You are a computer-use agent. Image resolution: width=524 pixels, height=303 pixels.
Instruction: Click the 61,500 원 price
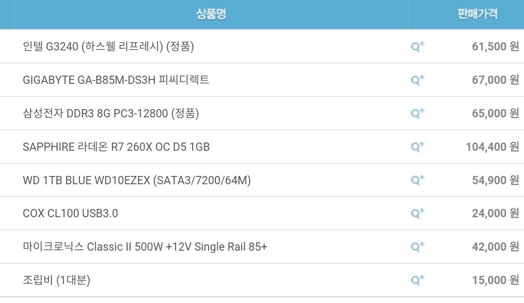click(495, 47)
